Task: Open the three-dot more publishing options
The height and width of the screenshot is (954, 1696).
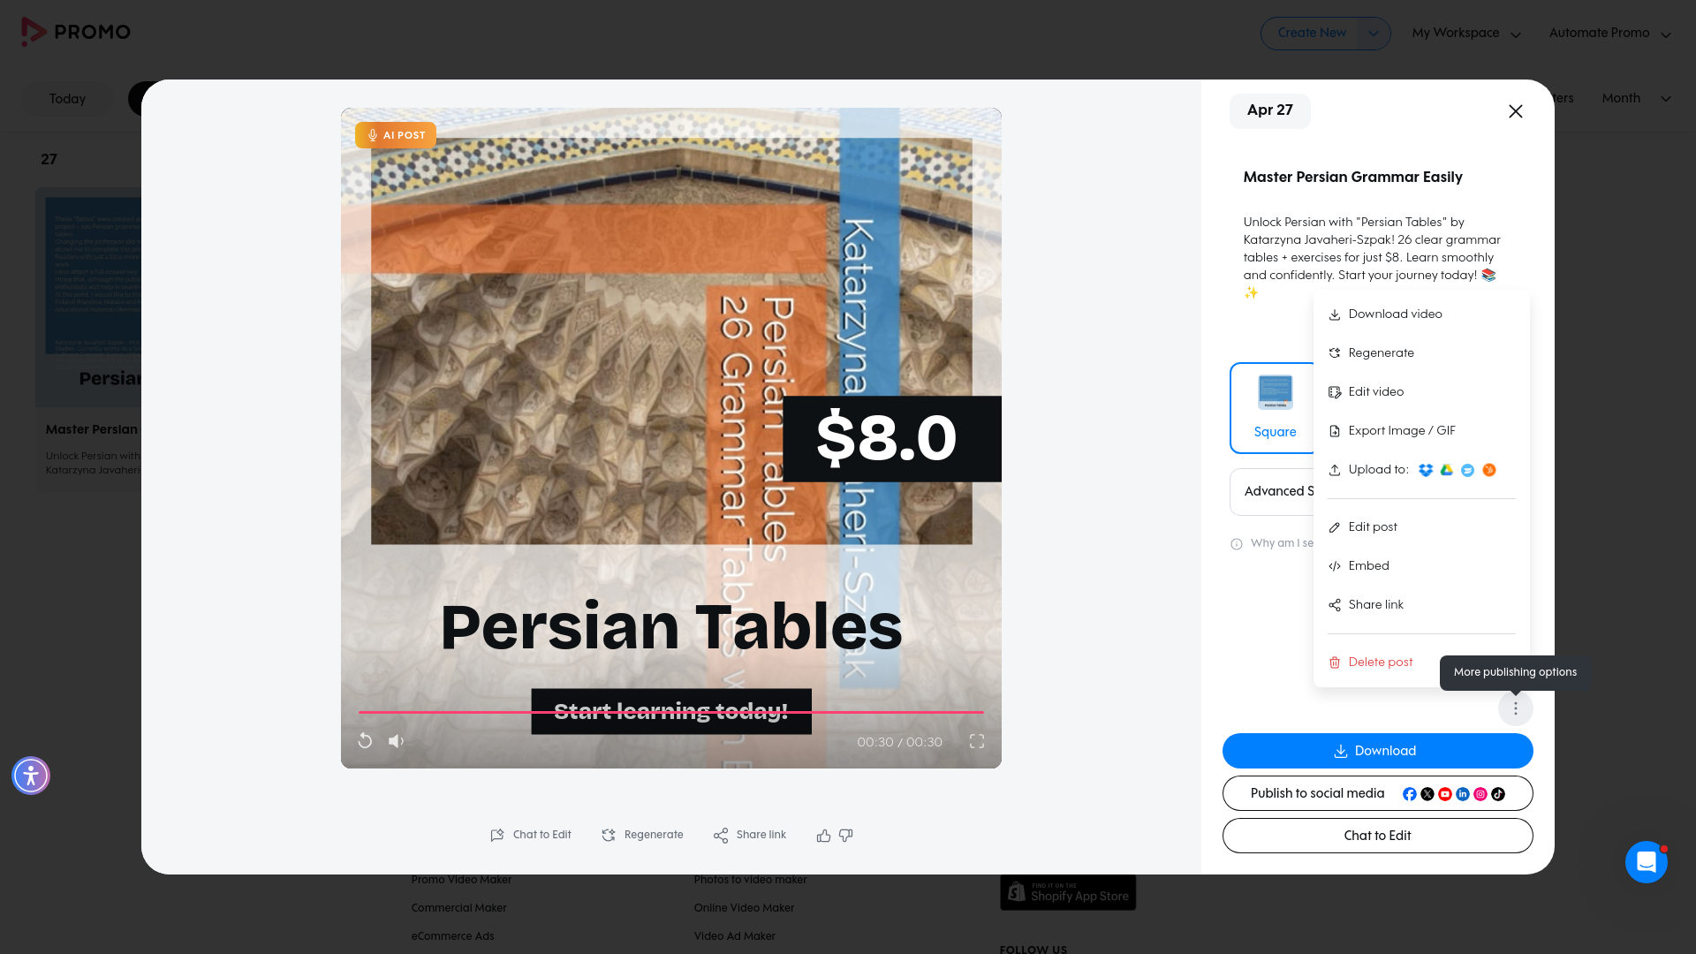Action: (x=1516, y=708)
